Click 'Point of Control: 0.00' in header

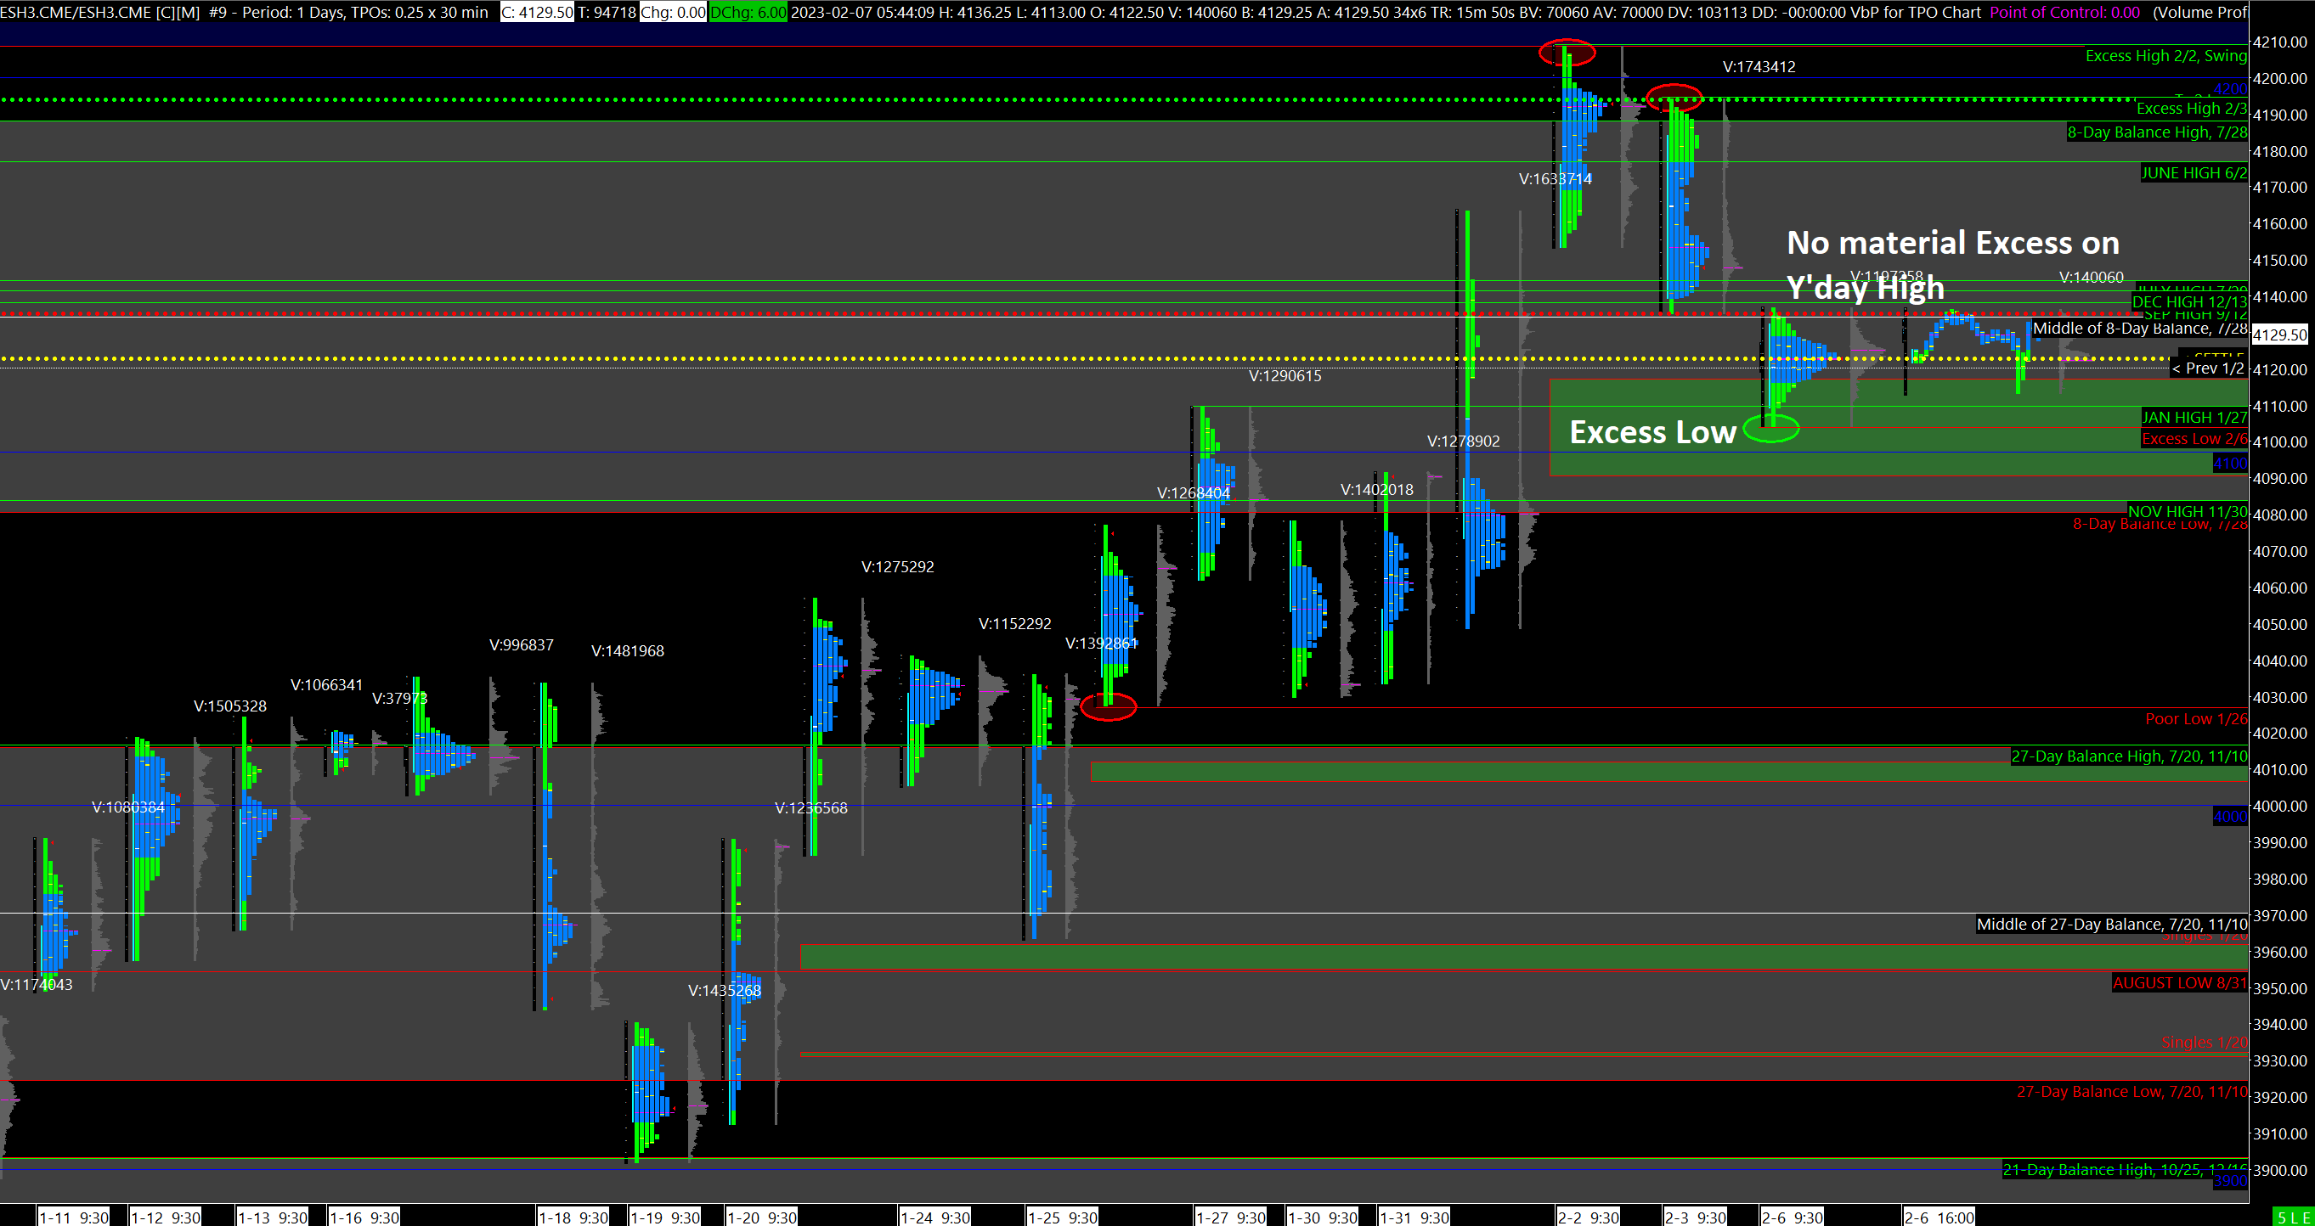click(2064, 13)
